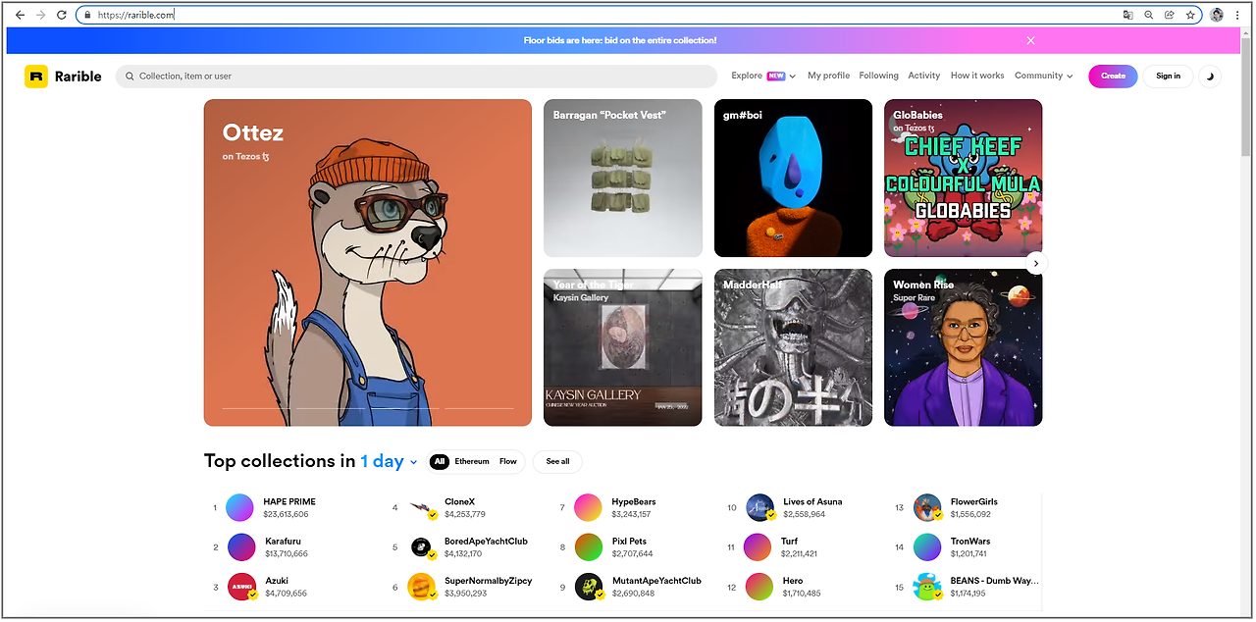Click Azuki collection avatar

click(242, 587)
